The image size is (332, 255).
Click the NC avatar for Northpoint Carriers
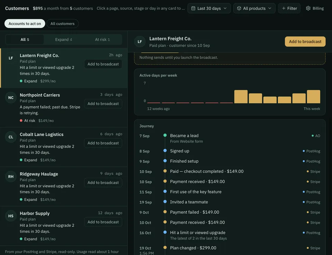11,97
